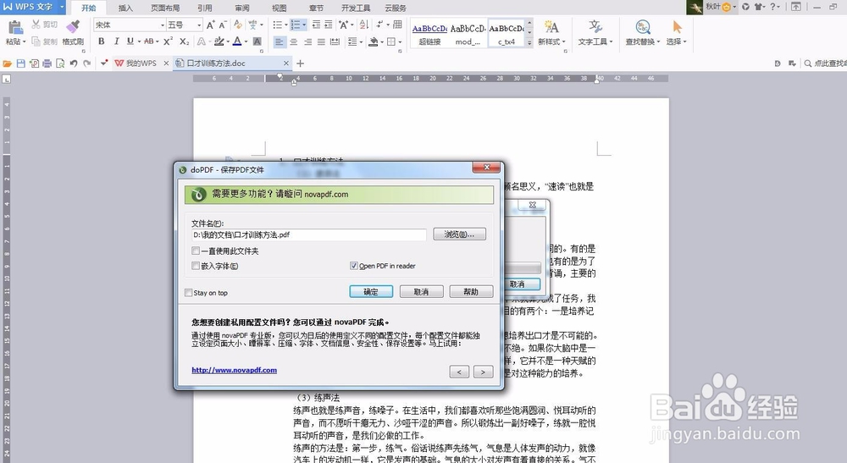Click the previous tip '<' button
Image resolution: width=847 pixels, height=463 pixels.
pyautogui.click(x=459, y=372)
